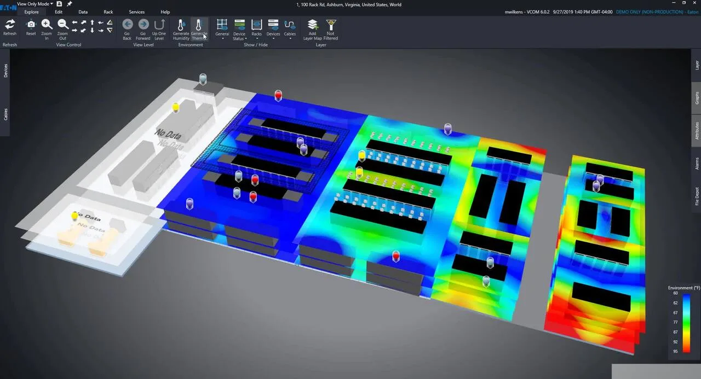Click the 100 Rack Rd address title

click(349, 4)
